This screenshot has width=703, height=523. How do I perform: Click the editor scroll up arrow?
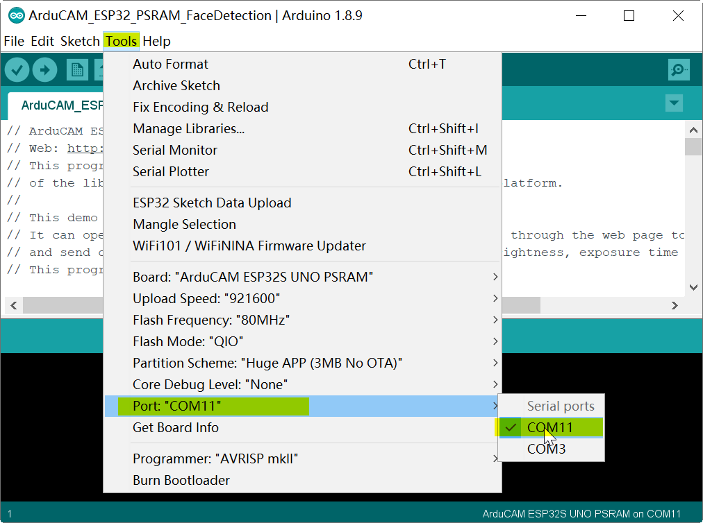tap(693, 130)
